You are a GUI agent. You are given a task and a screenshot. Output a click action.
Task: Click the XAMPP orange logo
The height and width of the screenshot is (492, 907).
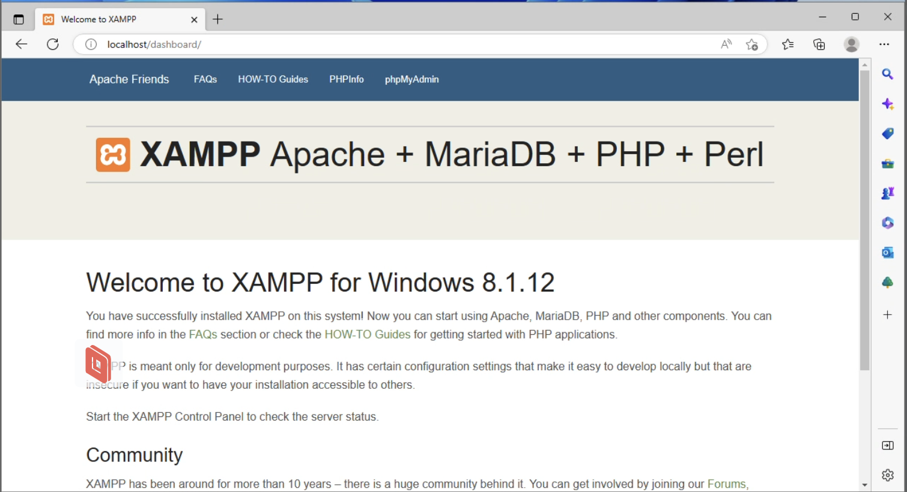pyautogui.click(x=113, y=155)
